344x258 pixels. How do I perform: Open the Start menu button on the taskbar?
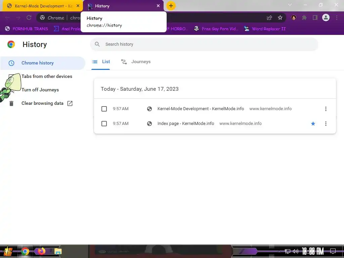pos(7,251)
